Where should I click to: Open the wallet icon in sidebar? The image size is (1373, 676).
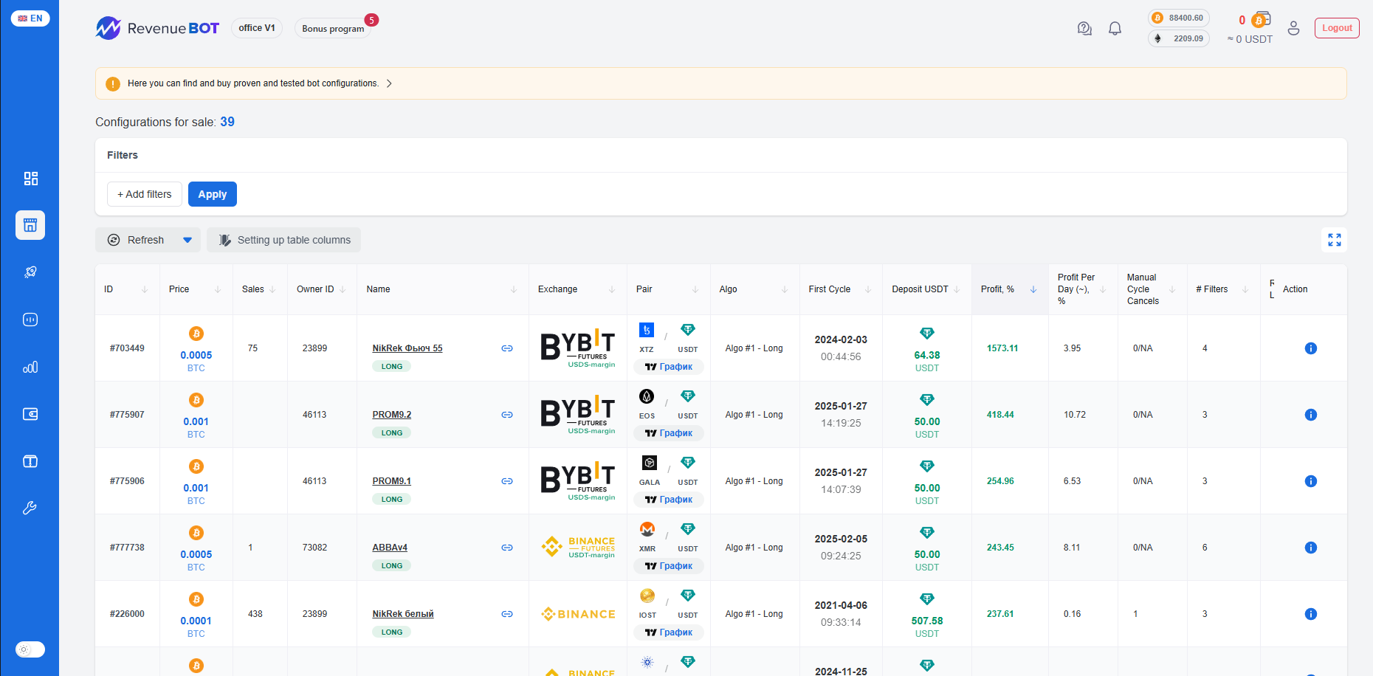tap(30, 414)
